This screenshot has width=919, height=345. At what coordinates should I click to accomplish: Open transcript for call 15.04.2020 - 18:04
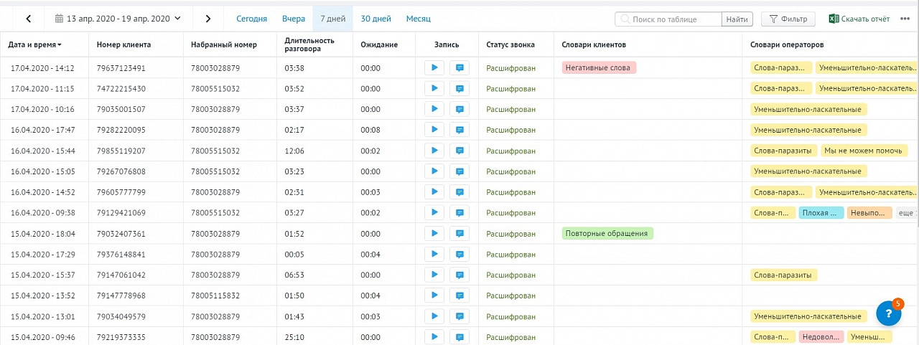click(459, 233)
